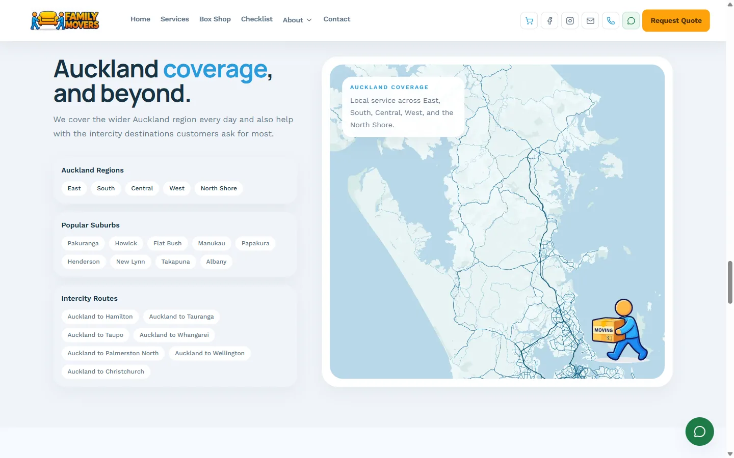Select the North Shore region chip
This screenshot has height=458, width=734.
pyautogui.click(x=219, y=188)
